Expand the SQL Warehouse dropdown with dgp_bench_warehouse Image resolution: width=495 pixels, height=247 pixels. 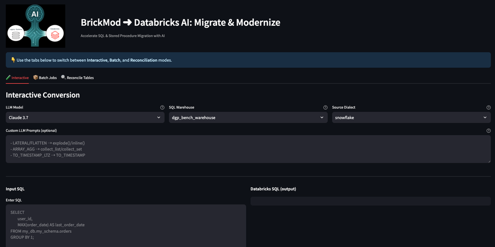pyautogui.click(x=248, y=118)
